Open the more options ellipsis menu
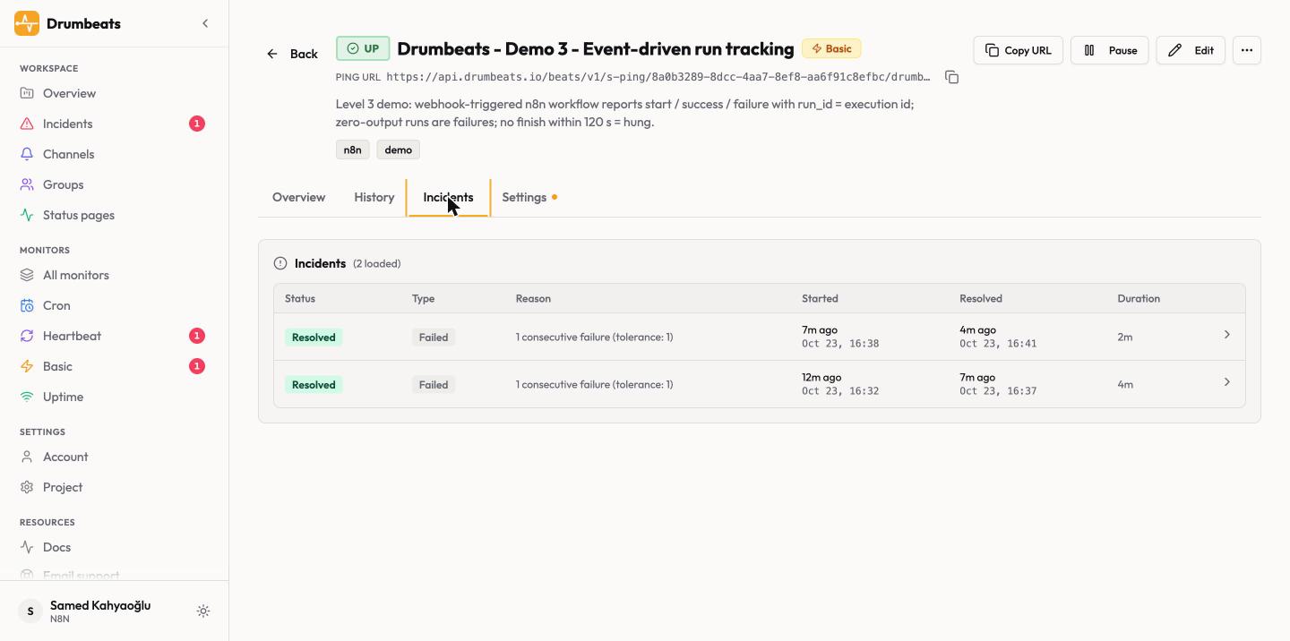Viewport: 1290px width, 641px height. click(1247, 50)
